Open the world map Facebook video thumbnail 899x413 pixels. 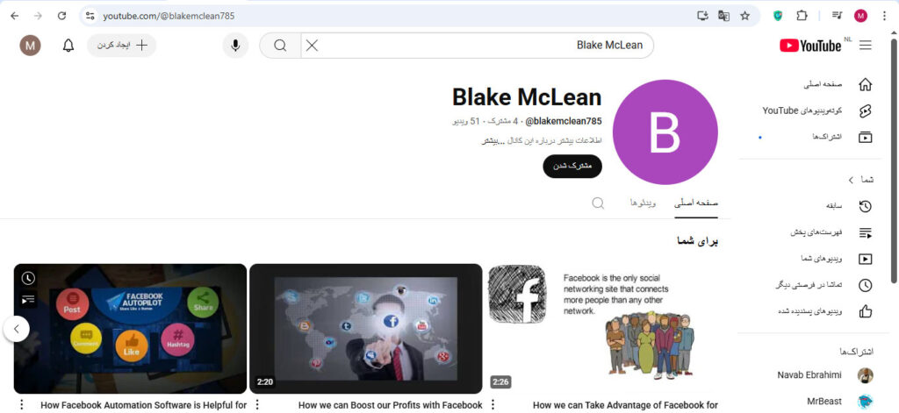[x=366, y=328]
